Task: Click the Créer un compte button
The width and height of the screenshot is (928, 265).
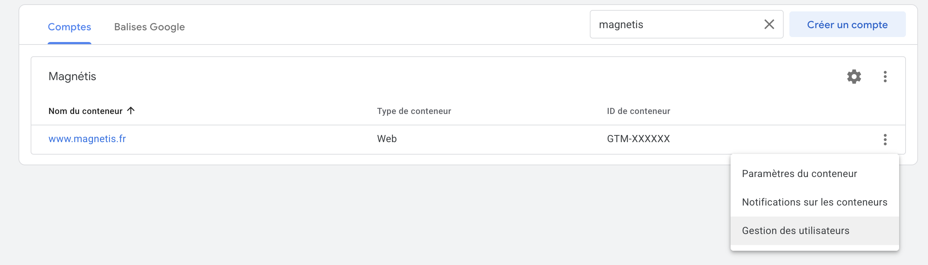Action: click(x=847, y=25)
